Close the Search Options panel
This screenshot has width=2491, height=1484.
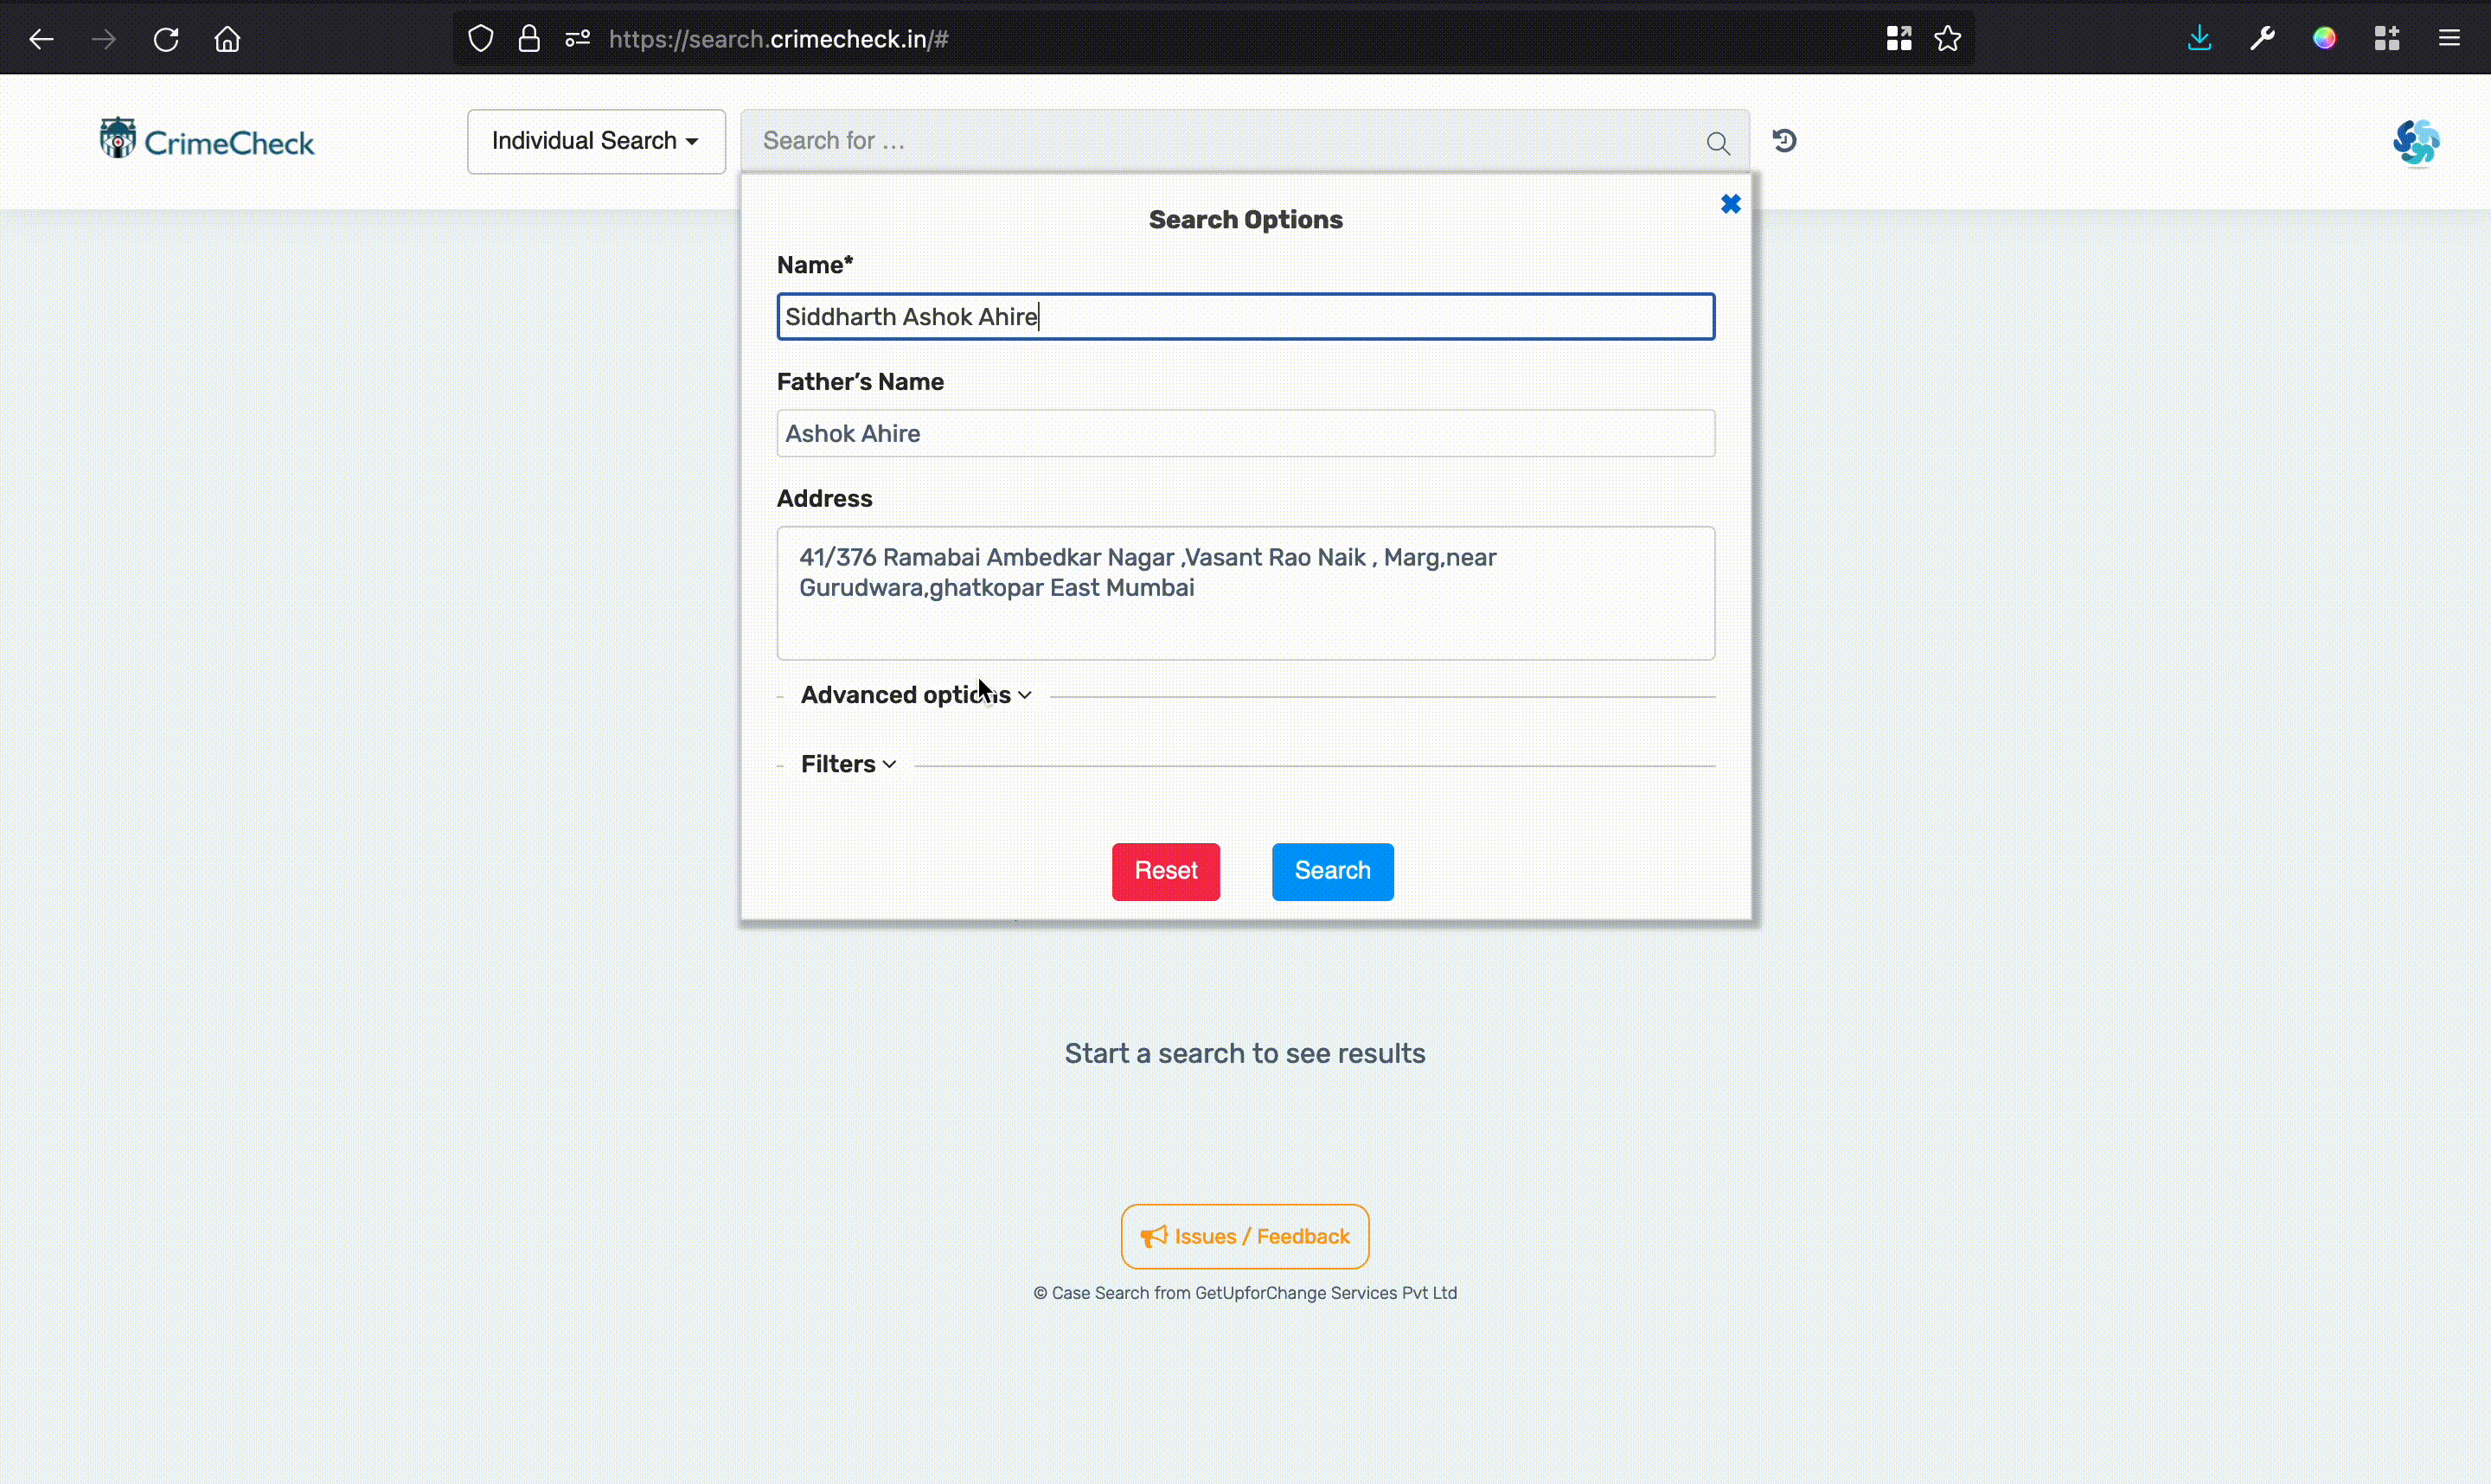(1730, 204)
